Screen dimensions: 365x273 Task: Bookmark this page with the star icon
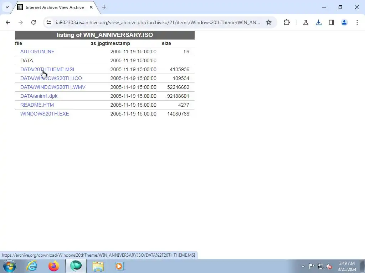(269, 22)
